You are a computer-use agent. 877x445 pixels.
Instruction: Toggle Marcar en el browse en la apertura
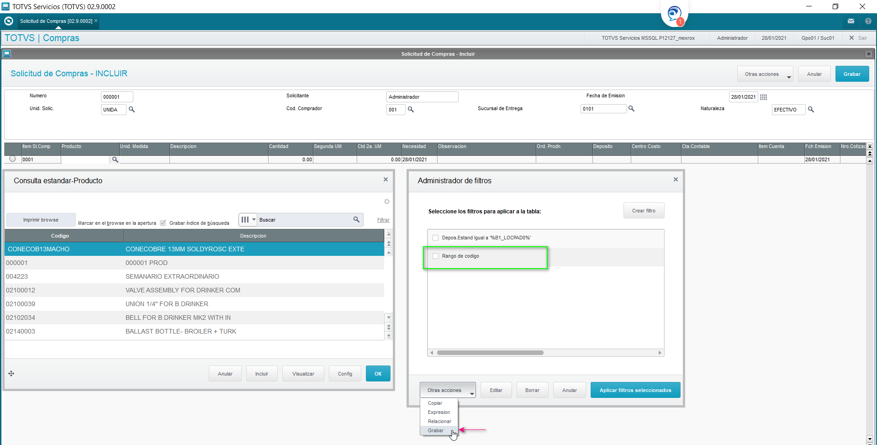tap(163, 223)
